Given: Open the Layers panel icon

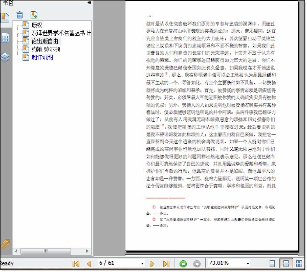Looking at the screenshot, I should tap(5, 57).
